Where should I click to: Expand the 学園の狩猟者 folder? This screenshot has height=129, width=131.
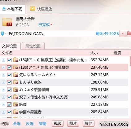(3, 112)
